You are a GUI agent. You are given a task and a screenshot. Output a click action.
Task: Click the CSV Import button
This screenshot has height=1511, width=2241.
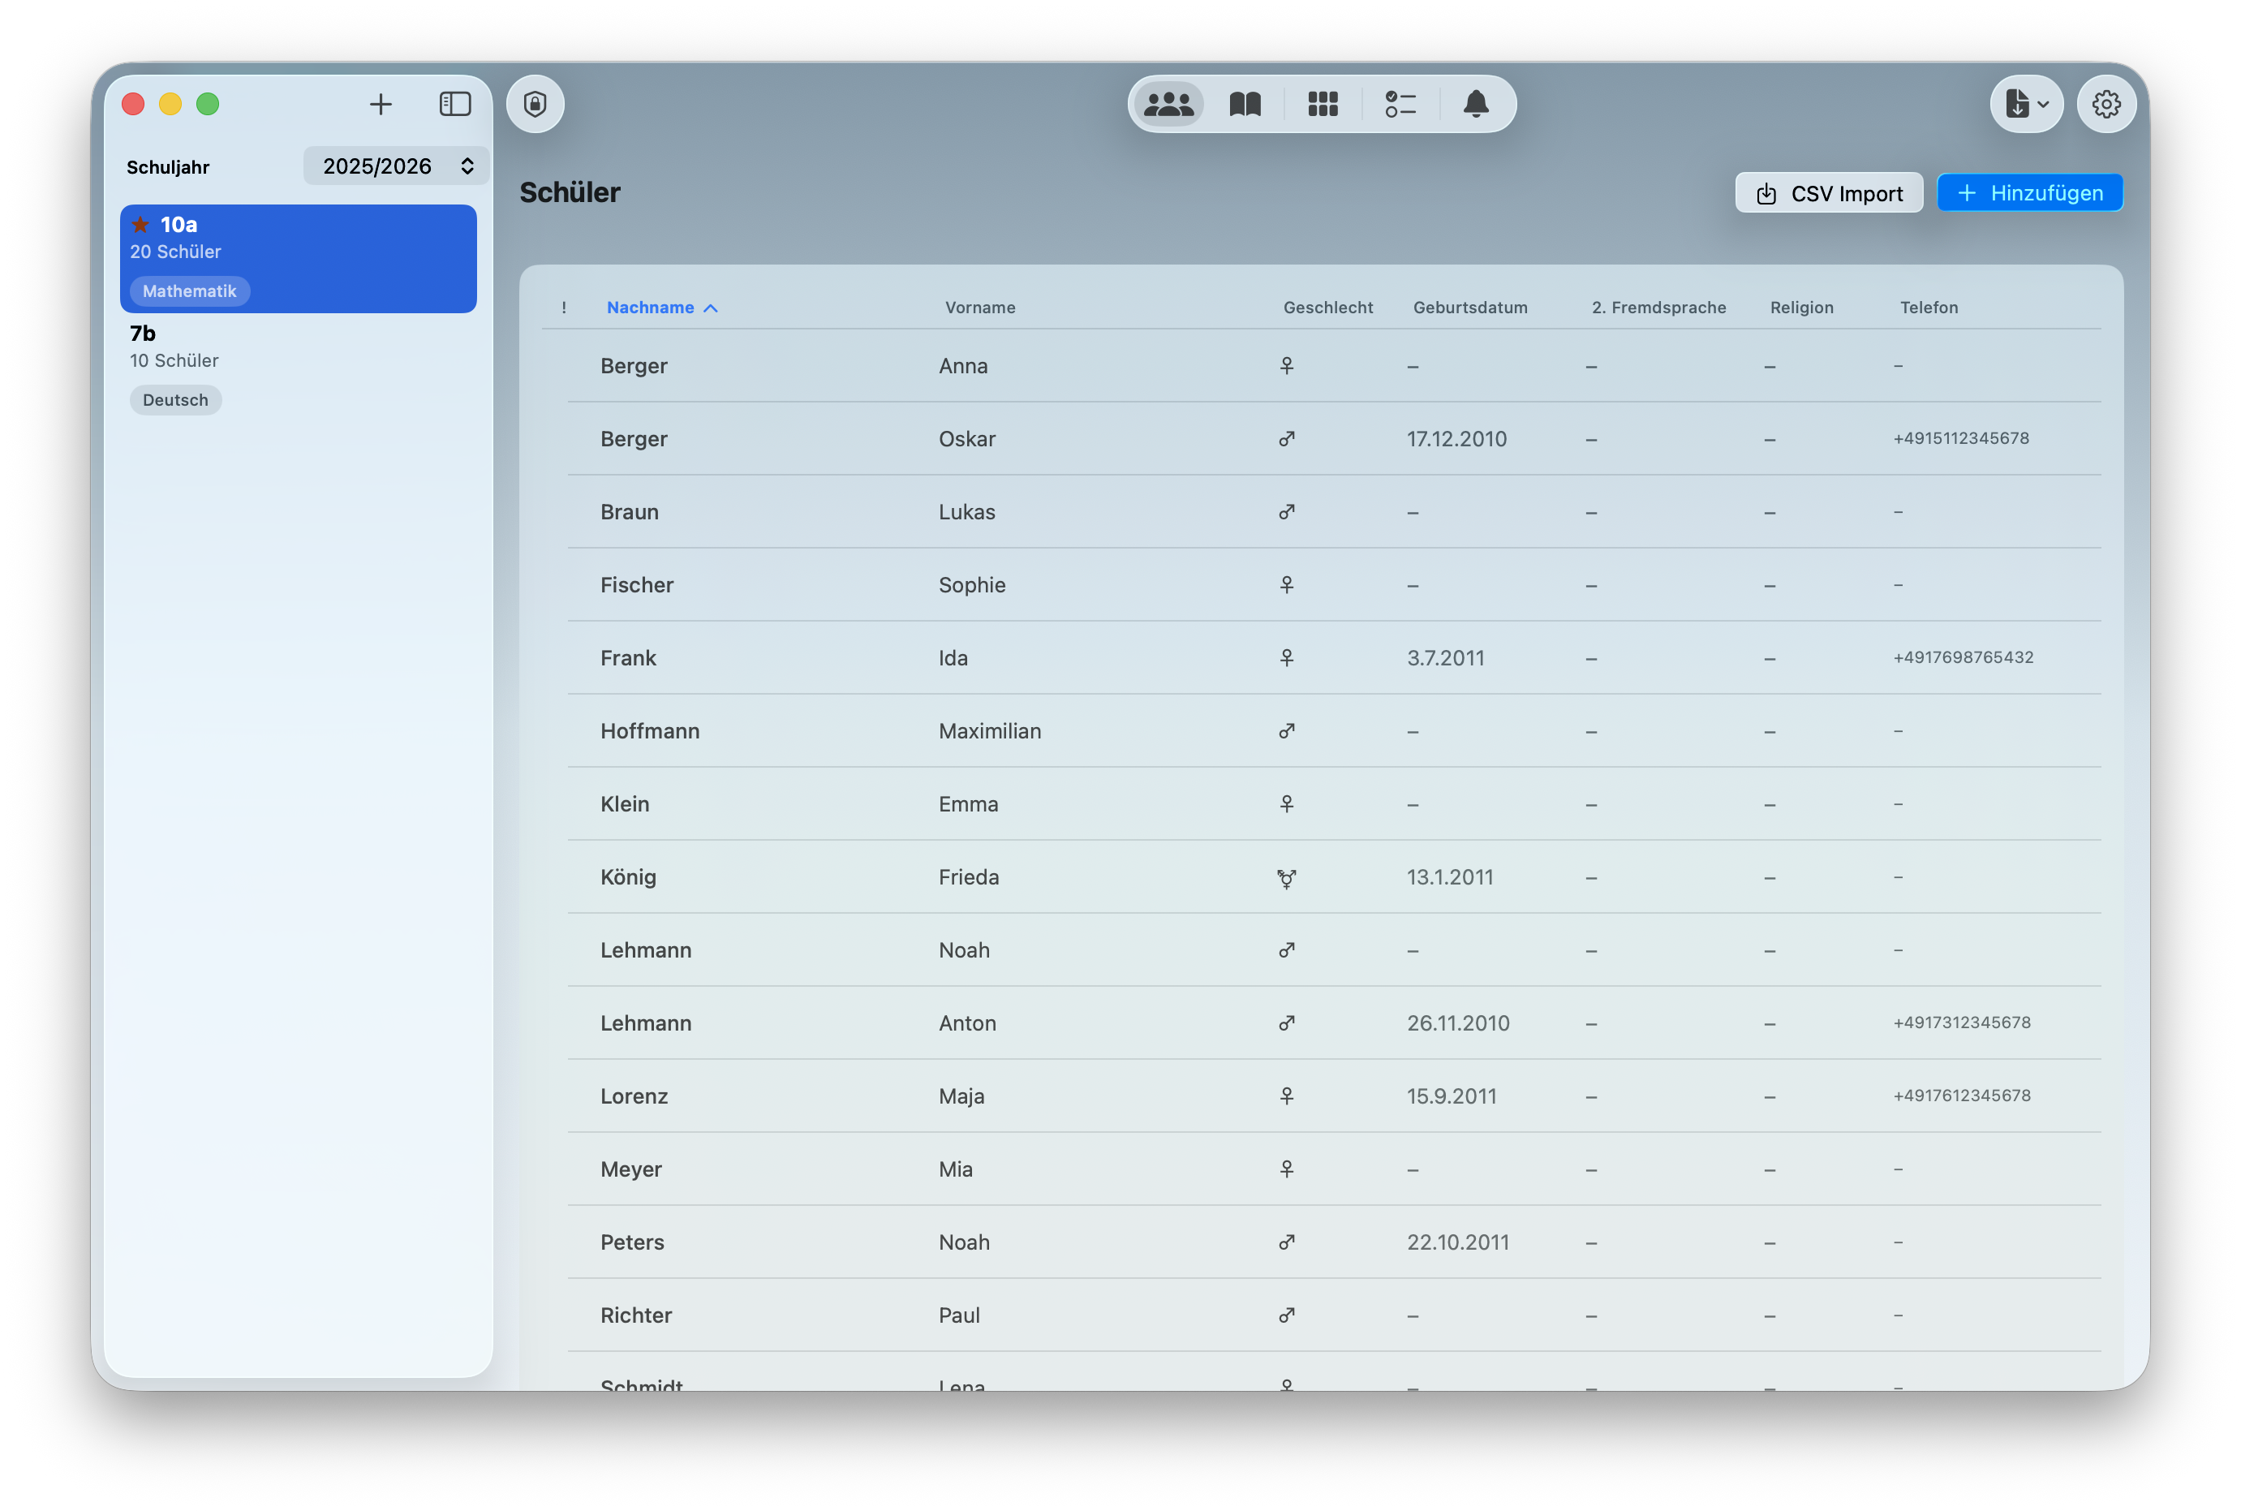point(1828,194)
